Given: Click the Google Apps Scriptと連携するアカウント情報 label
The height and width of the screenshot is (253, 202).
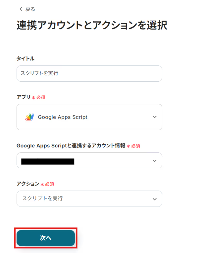Looking at the screenshot, I should click(71, 146).
